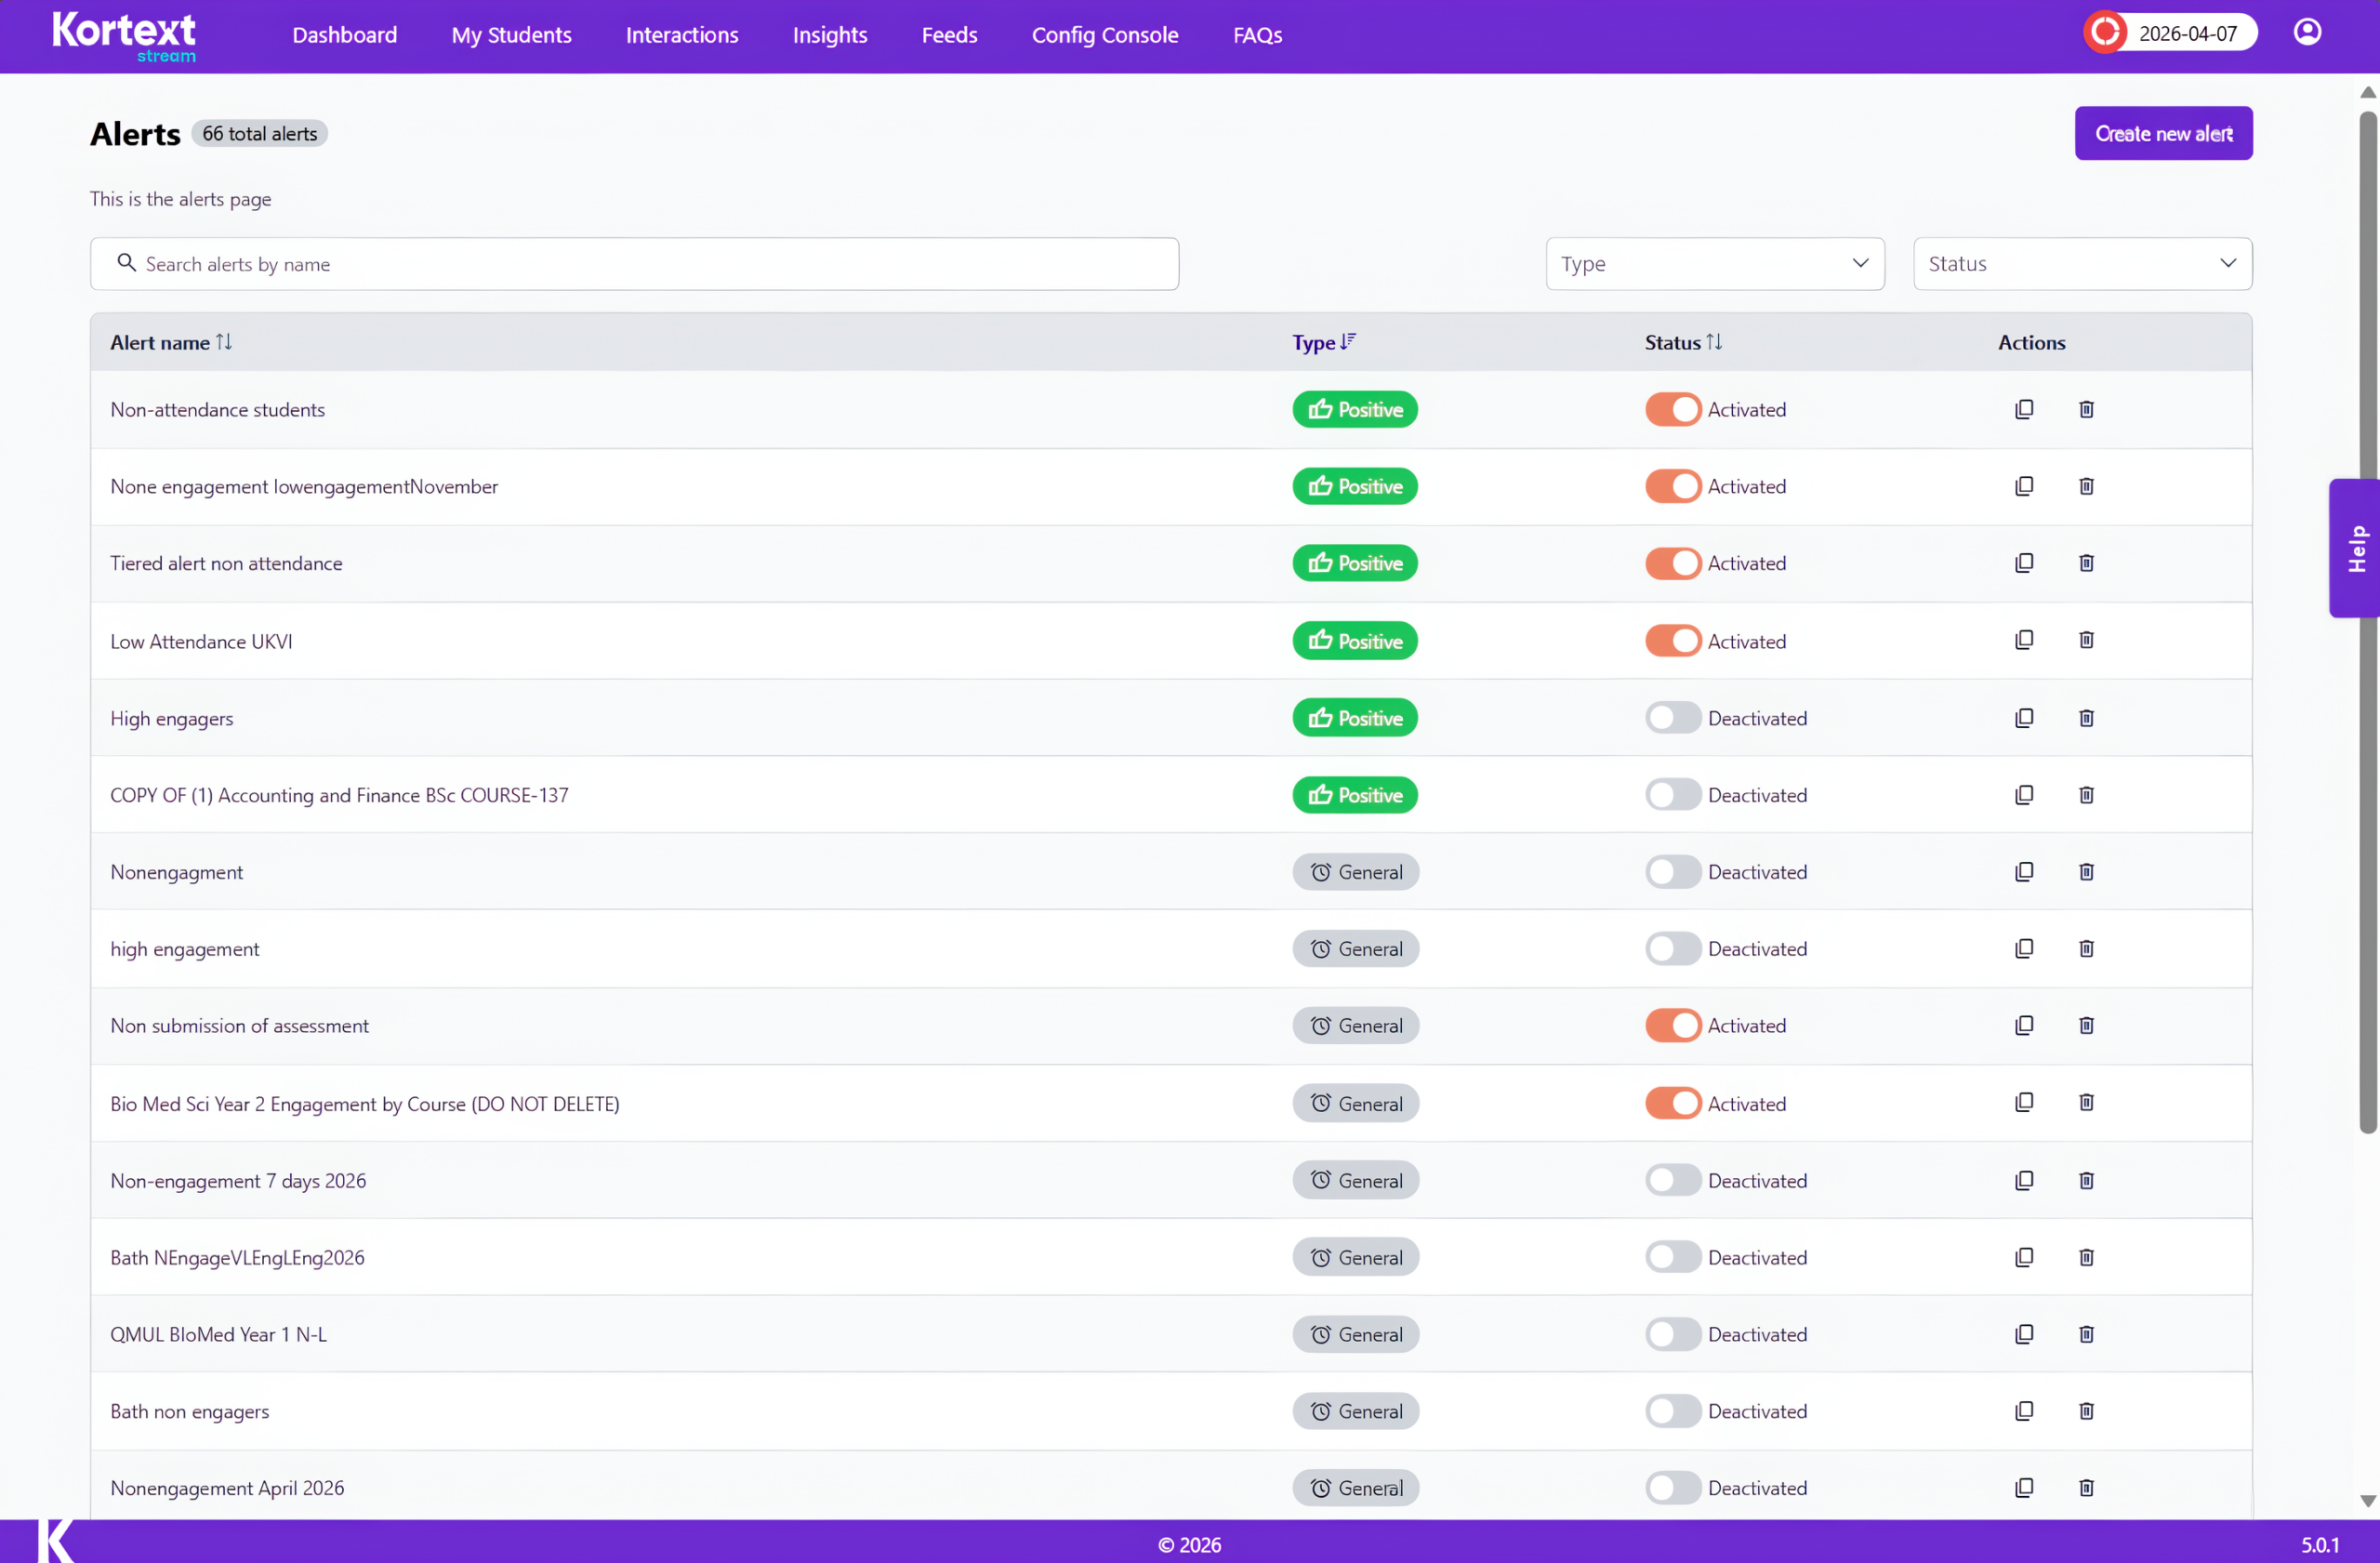Viewport: 2380px width, 1563px height.
Task: Duplicate the Non-attendance students alert
Action: [x=2024, y=409]
